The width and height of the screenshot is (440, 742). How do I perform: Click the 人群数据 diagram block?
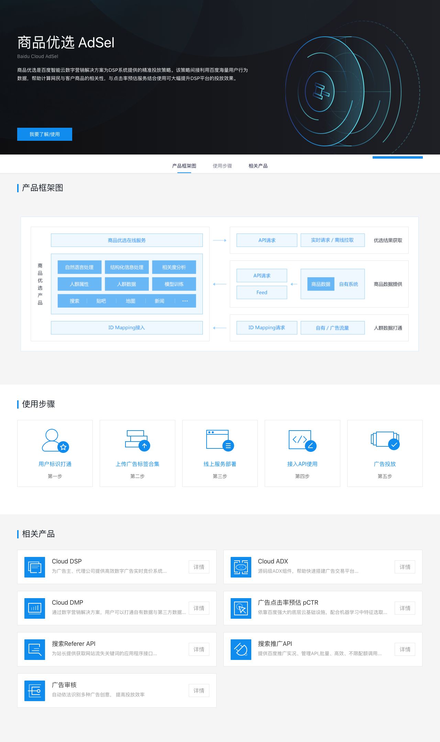coord(127,284)
